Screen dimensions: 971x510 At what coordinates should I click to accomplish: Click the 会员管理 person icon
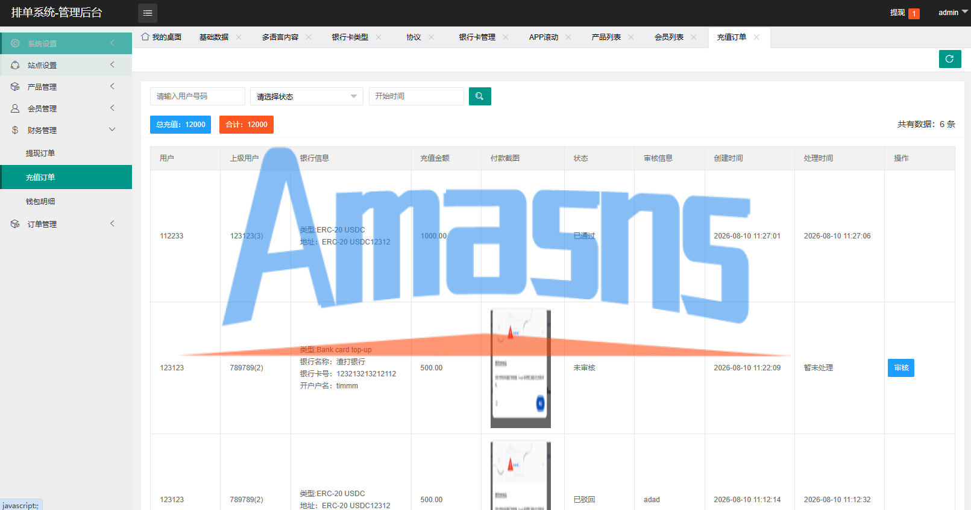(15, 108)
